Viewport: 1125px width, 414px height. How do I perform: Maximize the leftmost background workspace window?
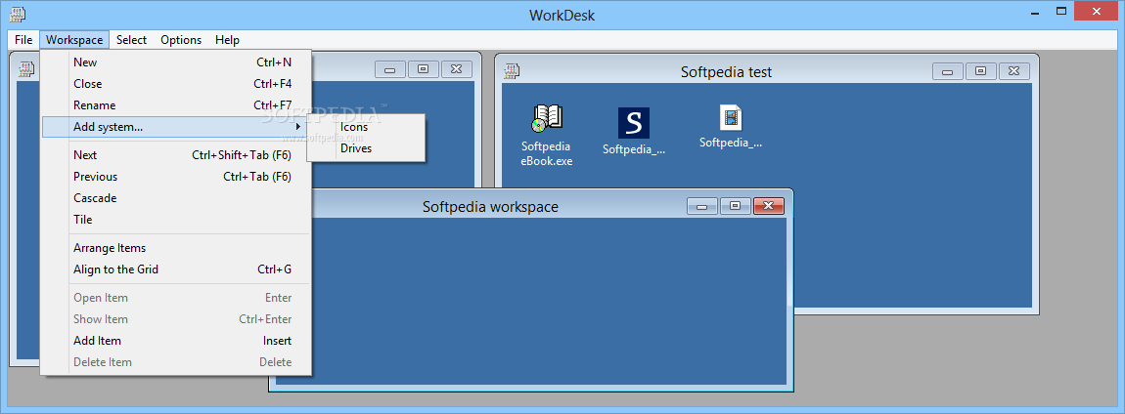point(424,69)
